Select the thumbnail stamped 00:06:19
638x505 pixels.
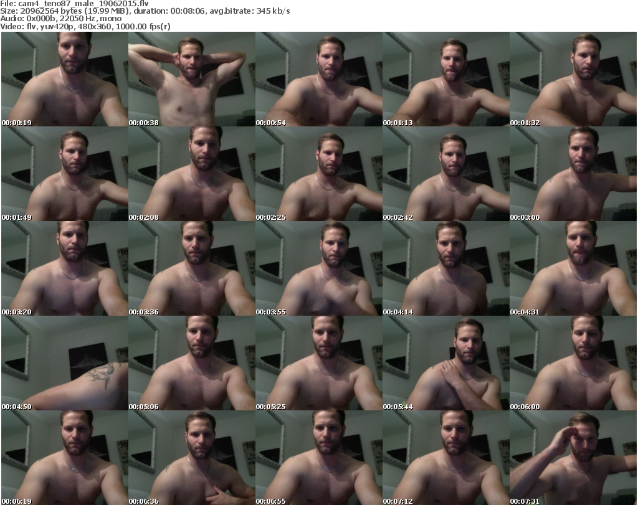65,458
